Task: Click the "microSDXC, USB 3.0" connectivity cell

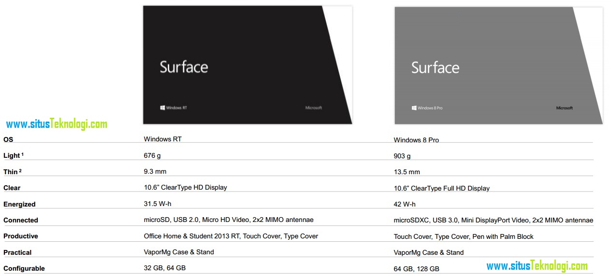Action: [494, 221]
